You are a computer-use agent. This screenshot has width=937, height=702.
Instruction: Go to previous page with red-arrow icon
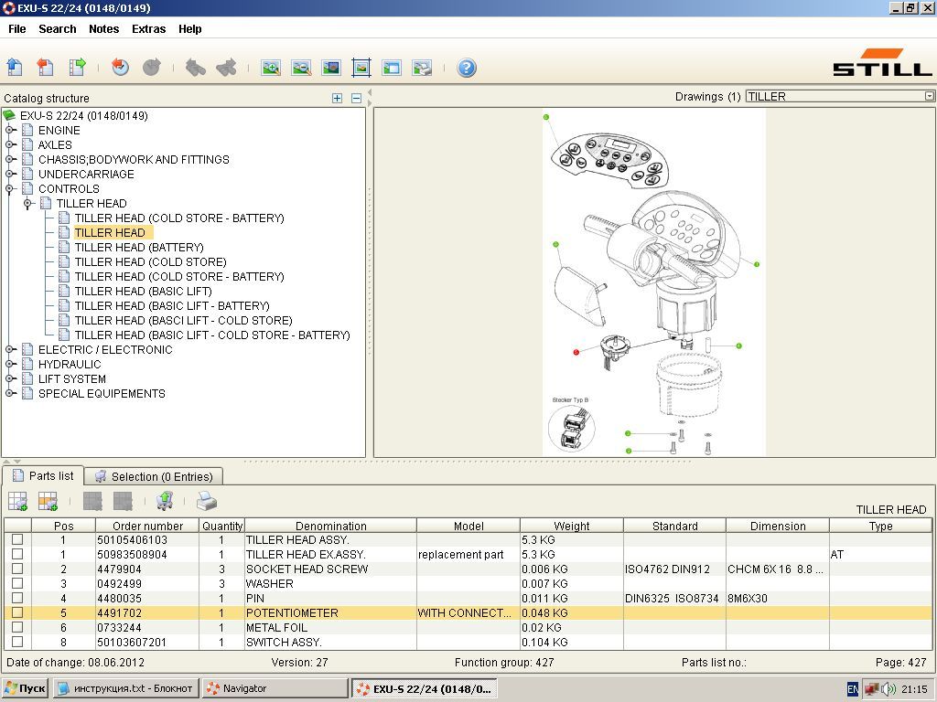46,67
